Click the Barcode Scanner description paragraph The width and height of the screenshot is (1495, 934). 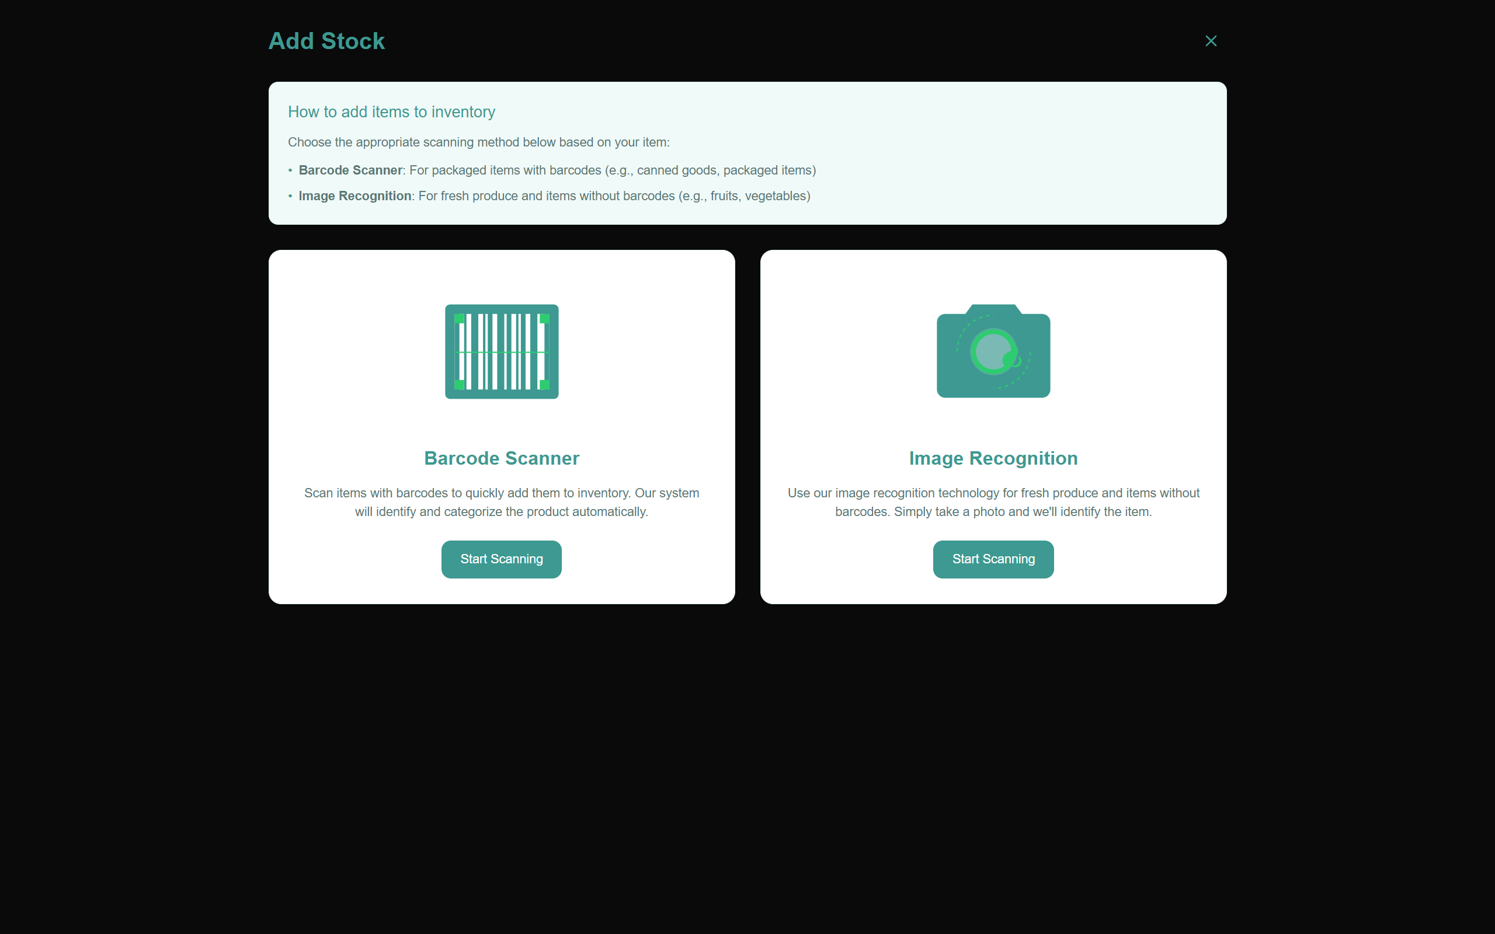[501, 502]
